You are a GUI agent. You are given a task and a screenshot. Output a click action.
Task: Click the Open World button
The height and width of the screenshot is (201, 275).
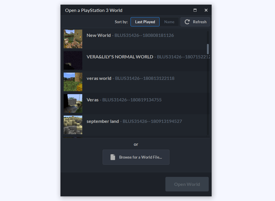tap(187, 184)
